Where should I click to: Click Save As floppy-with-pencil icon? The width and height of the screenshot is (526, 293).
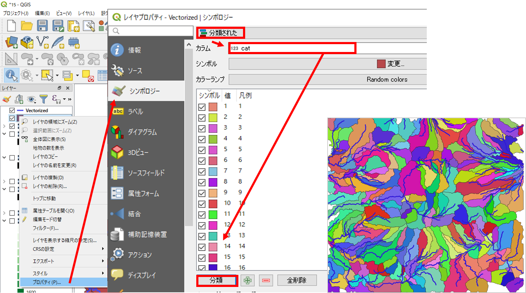click(x=58, y=26)
